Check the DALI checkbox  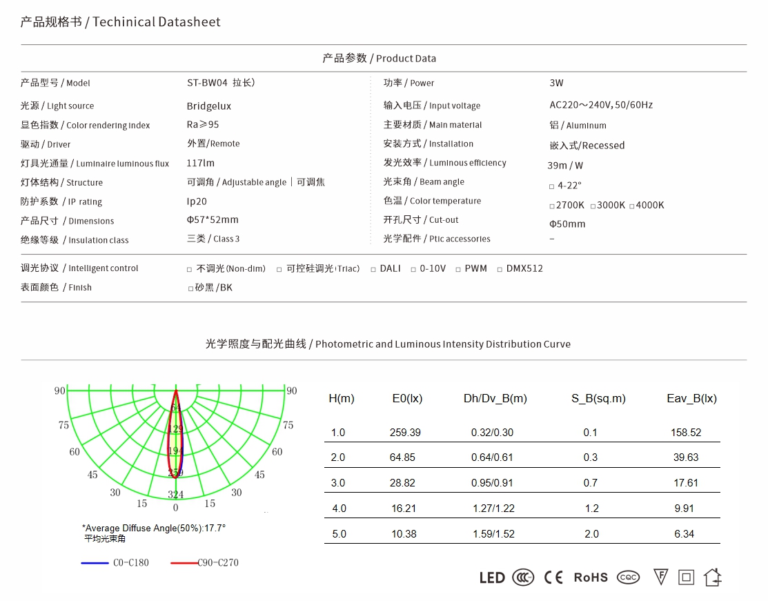[373, 269]
